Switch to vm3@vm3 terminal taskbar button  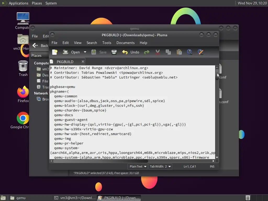(x=75, y=198)
